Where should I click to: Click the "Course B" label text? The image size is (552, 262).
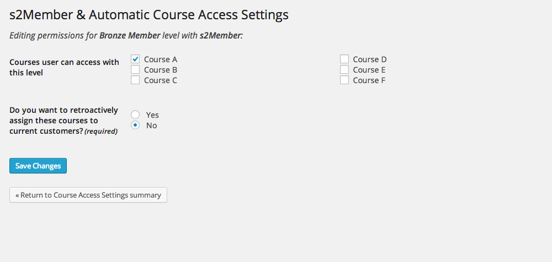(161, 70)
